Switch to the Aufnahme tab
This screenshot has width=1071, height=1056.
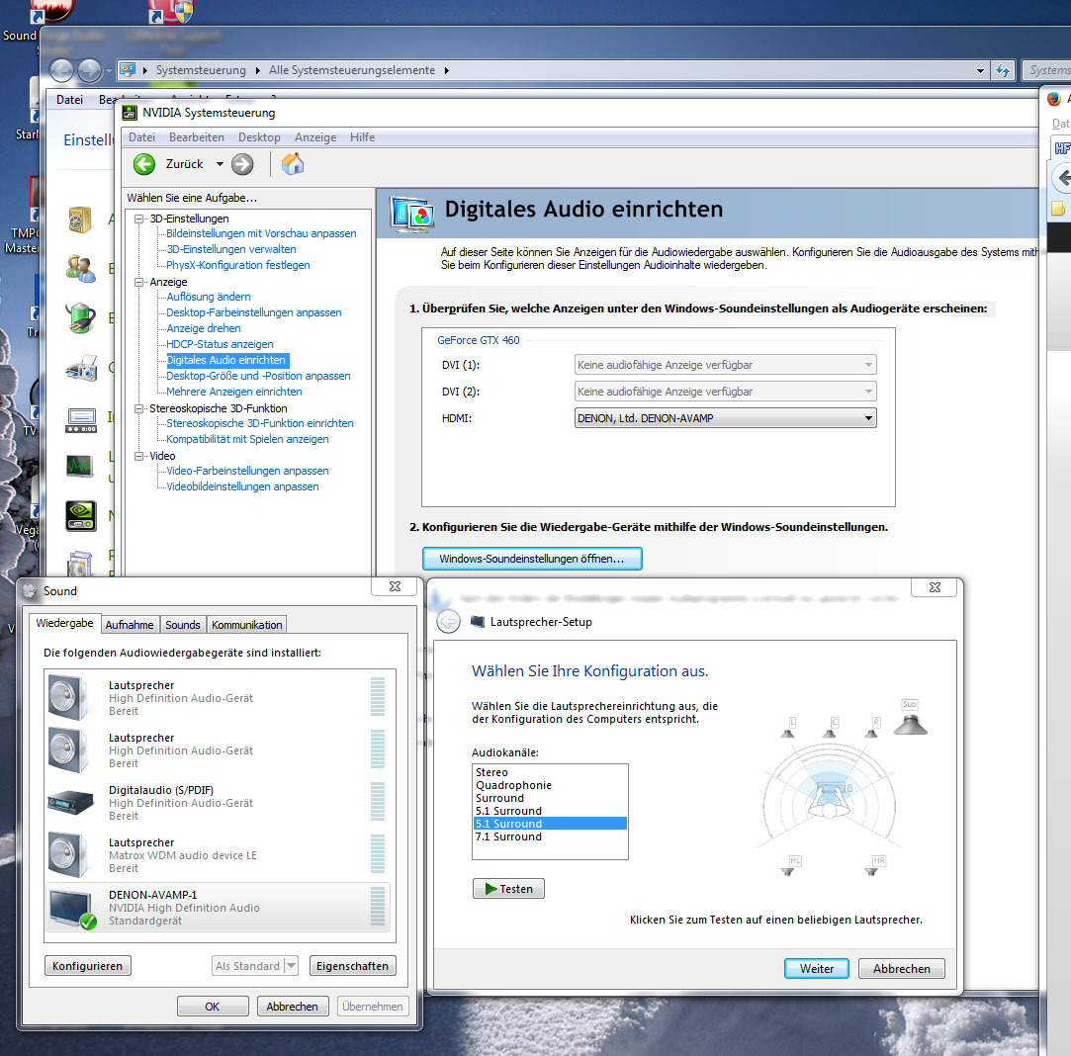point(130,625)
